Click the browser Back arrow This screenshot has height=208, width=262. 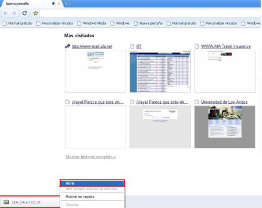point(6,13)
